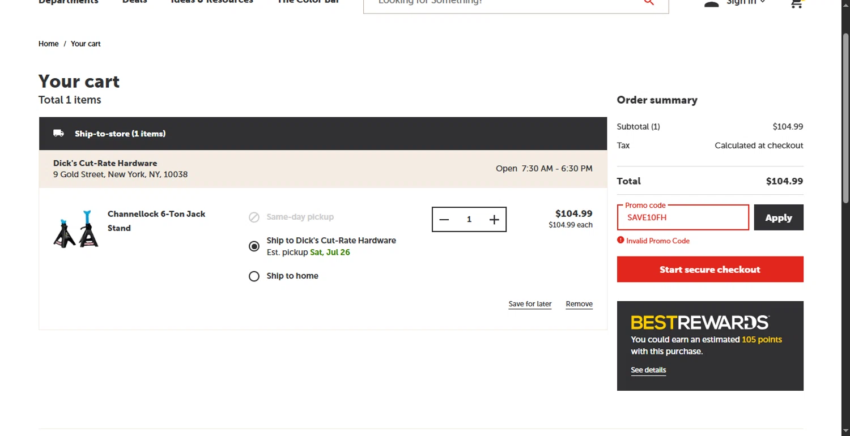Click Your cart breadcrumb
The width and height of the screenshot is (850, 436).
pos(86,44)
